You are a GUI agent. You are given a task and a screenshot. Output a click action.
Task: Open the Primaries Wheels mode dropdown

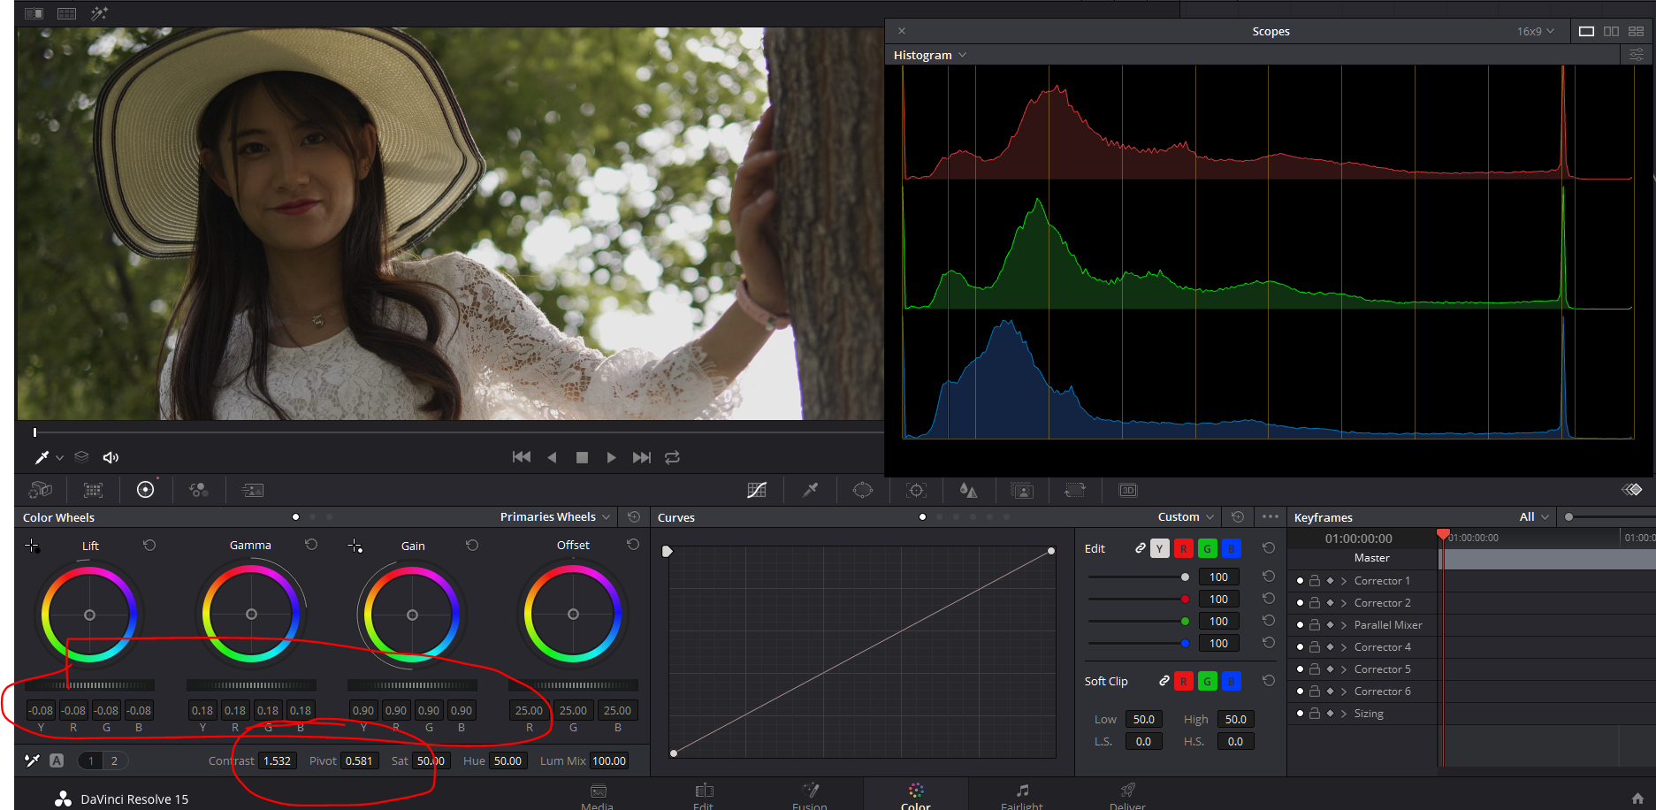[555, 516]
